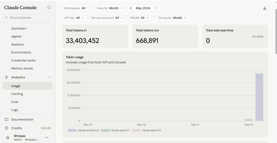Click the May 01 axis label
277x143 pixels.
coord(88,125)
